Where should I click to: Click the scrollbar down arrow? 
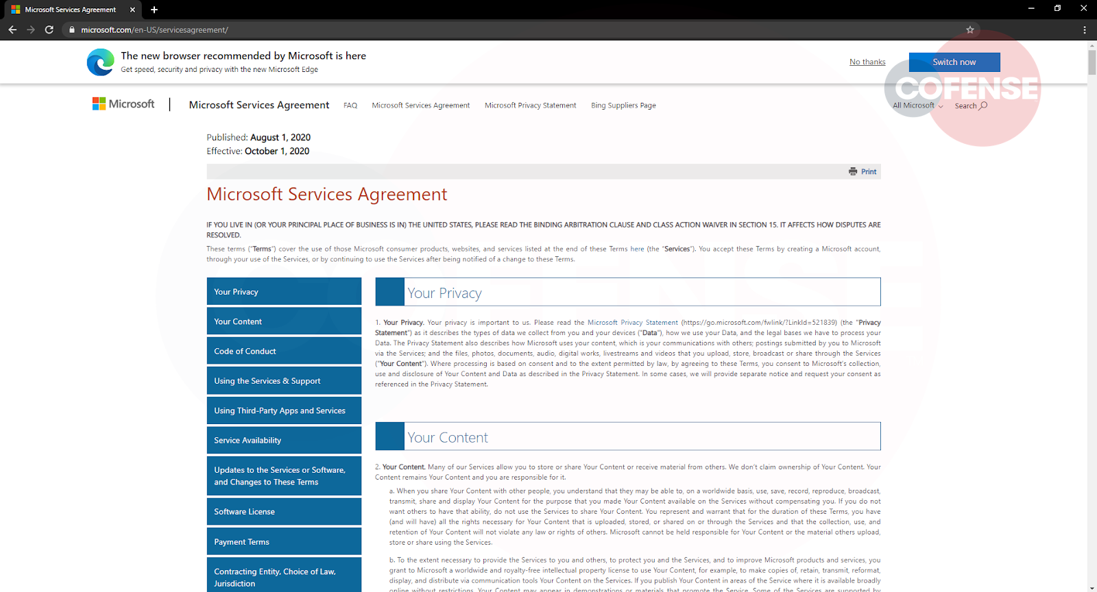pyautogui.click(x=1092, y=588)
